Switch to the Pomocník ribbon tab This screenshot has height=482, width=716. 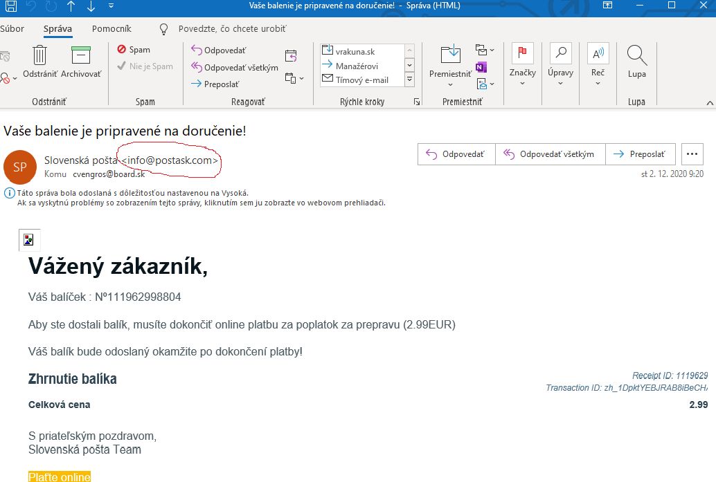[x=111, y=29]
